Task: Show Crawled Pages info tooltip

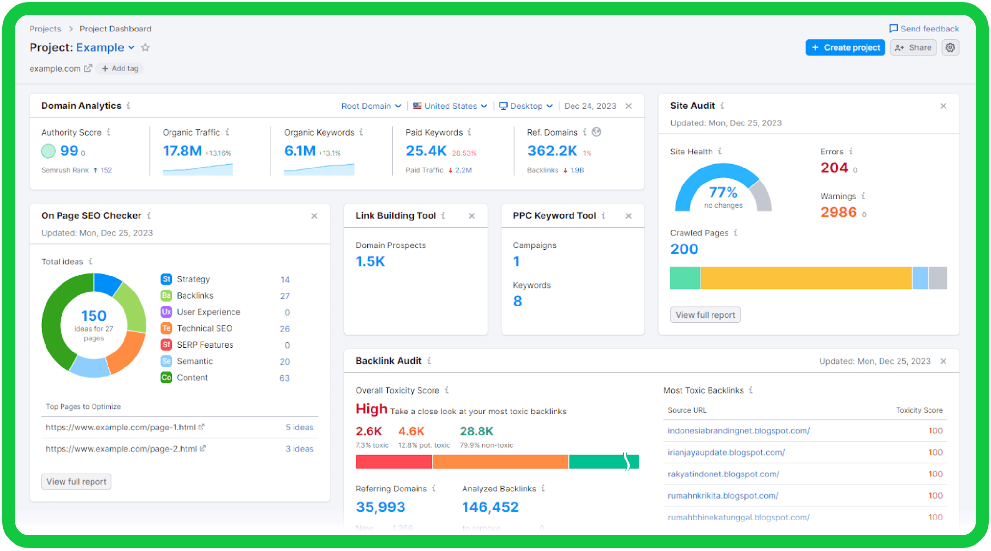Action: [735, 232]
